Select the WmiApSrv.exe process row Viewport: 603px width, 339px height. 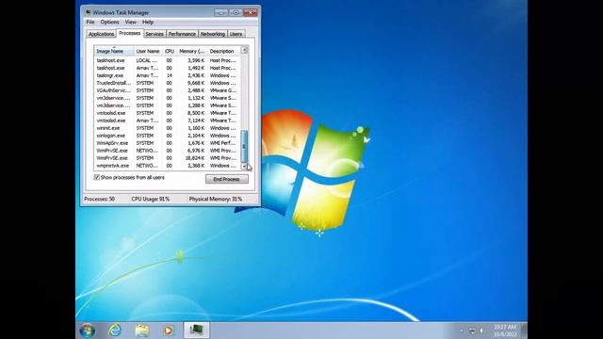tap(167, 143)
